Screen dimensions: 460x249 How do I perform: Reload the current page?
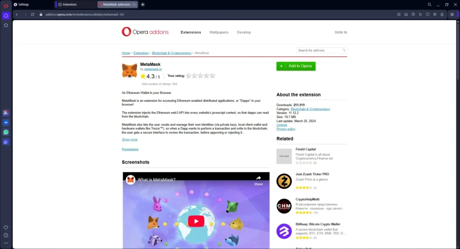tap(32, 14)
